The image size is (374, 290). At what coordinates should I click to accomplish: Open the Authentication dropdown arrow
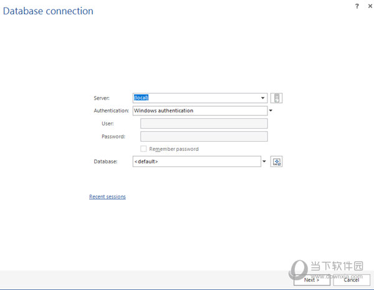[271, 111]
